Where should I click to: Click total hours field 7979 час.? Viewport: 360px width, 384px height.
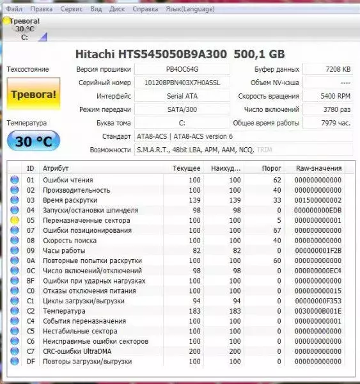(327, 123)
